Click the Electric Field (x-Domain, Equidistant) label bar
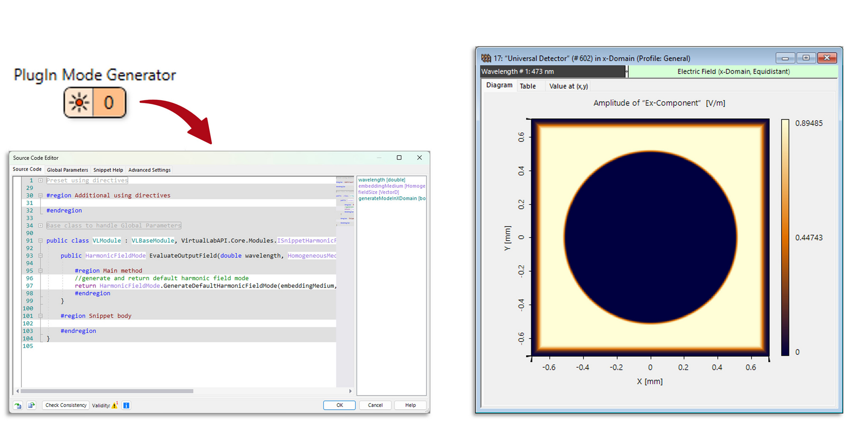 (733, 71)
